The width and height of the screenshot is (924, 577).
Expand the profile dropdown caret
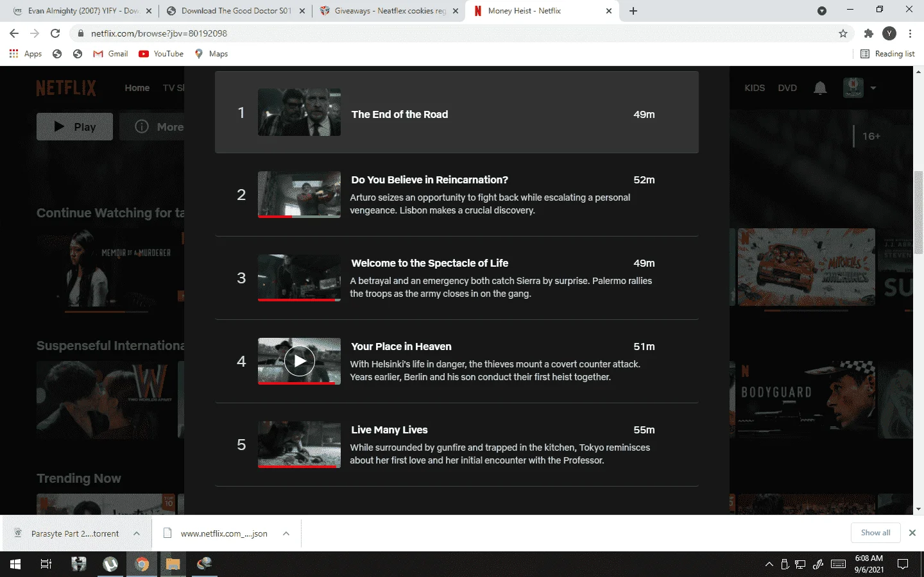tap(873, 88)
